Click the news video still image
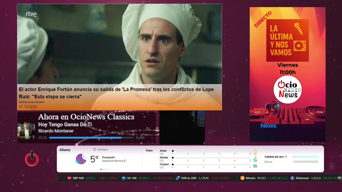 pos(119,44)
